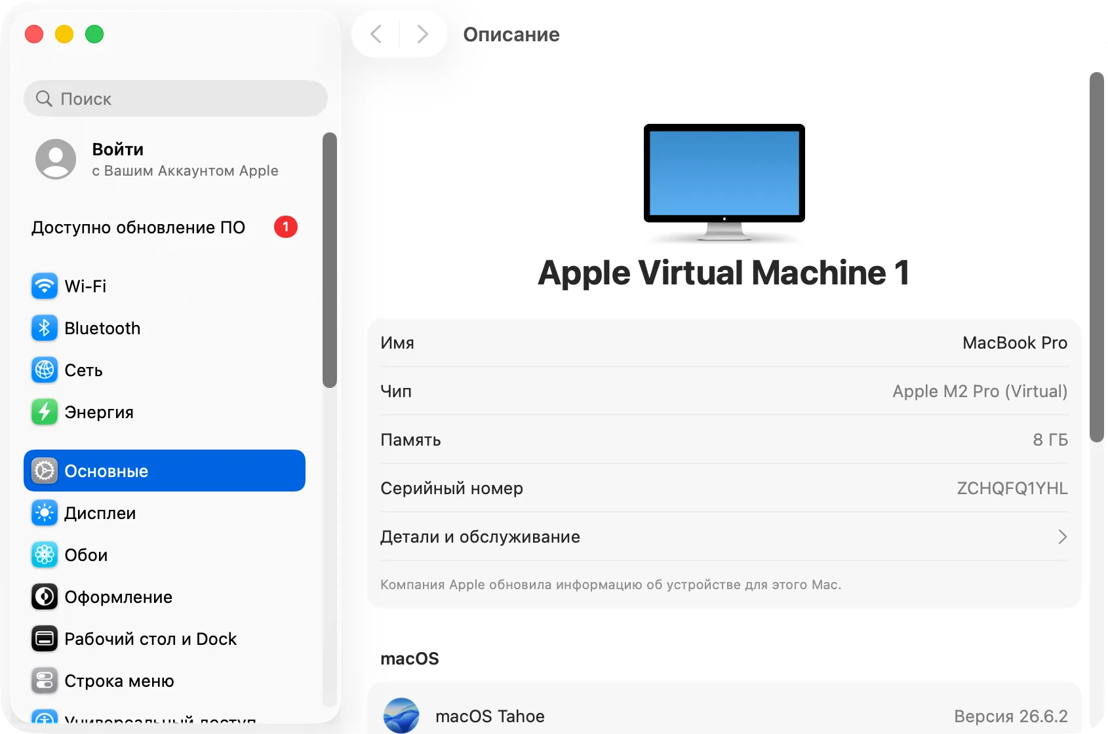Select the Обои flower icon

tap(45, 555)
